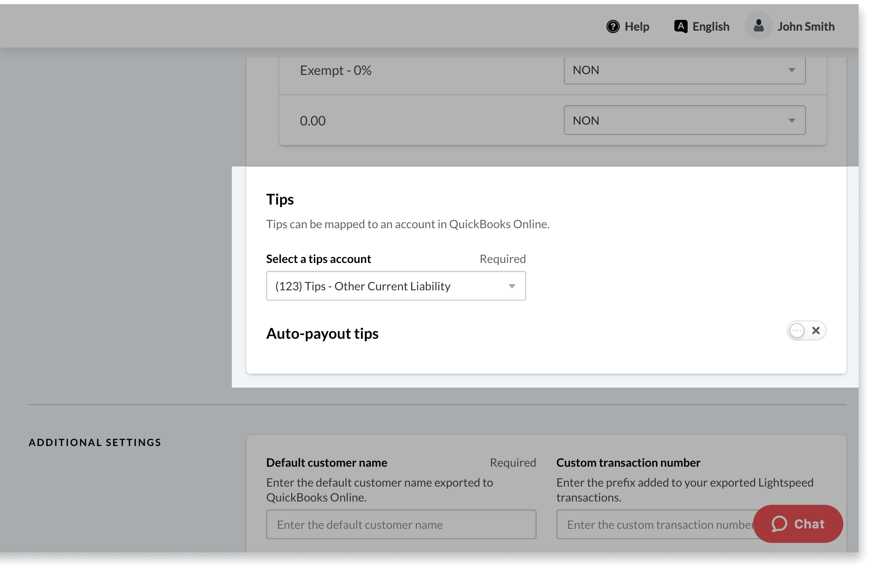Focus the 'Enter the default customer name' field

[x=402, y=524]
